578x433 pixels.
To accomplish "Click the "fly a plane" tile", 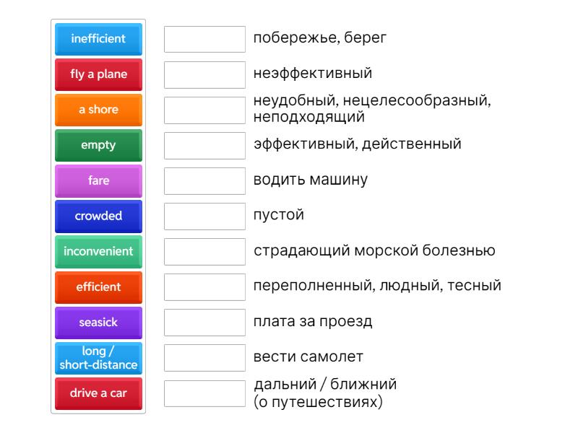I will tap(98, 74).
